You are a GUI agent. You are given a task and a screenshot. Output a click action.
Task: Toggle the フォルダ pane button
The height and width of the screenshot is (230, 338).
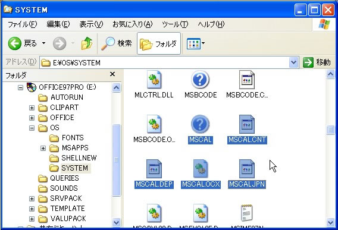[159, 43]
